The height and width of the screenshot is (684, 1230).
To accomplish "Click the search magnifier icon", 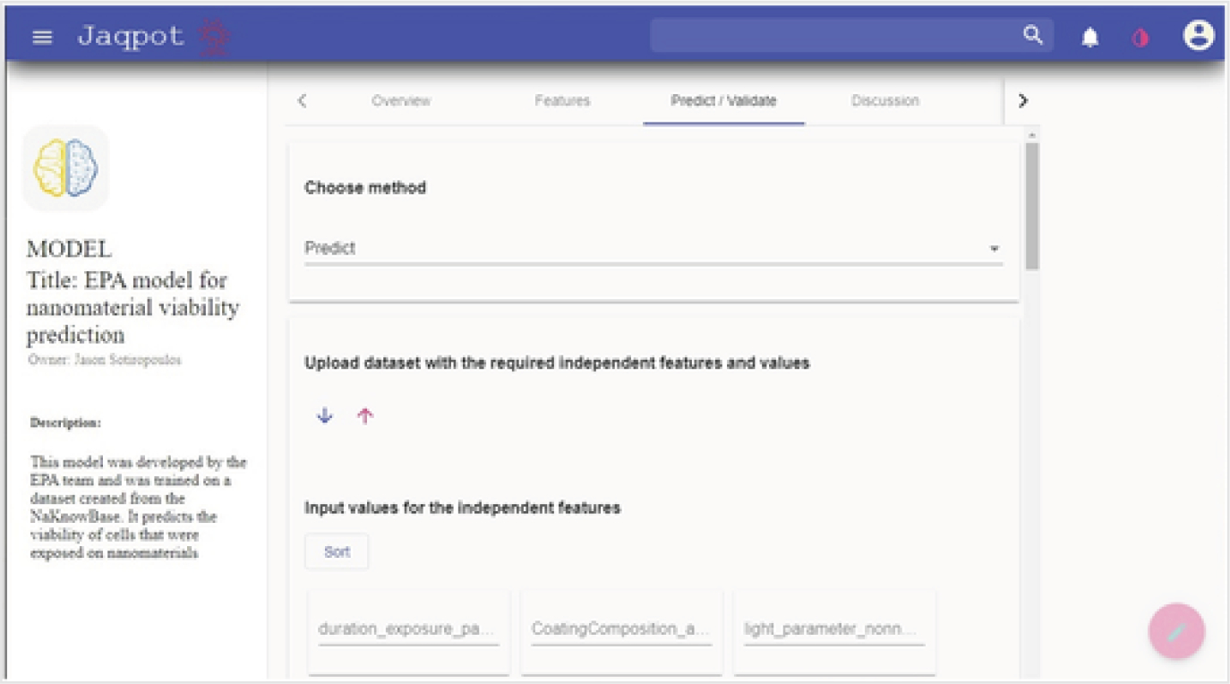I will pyautogui.click(x=1033, y=36).
